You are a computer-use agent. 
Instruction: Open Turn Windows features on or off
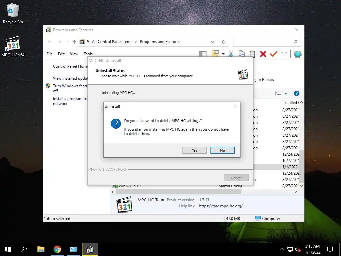[70, 88]
